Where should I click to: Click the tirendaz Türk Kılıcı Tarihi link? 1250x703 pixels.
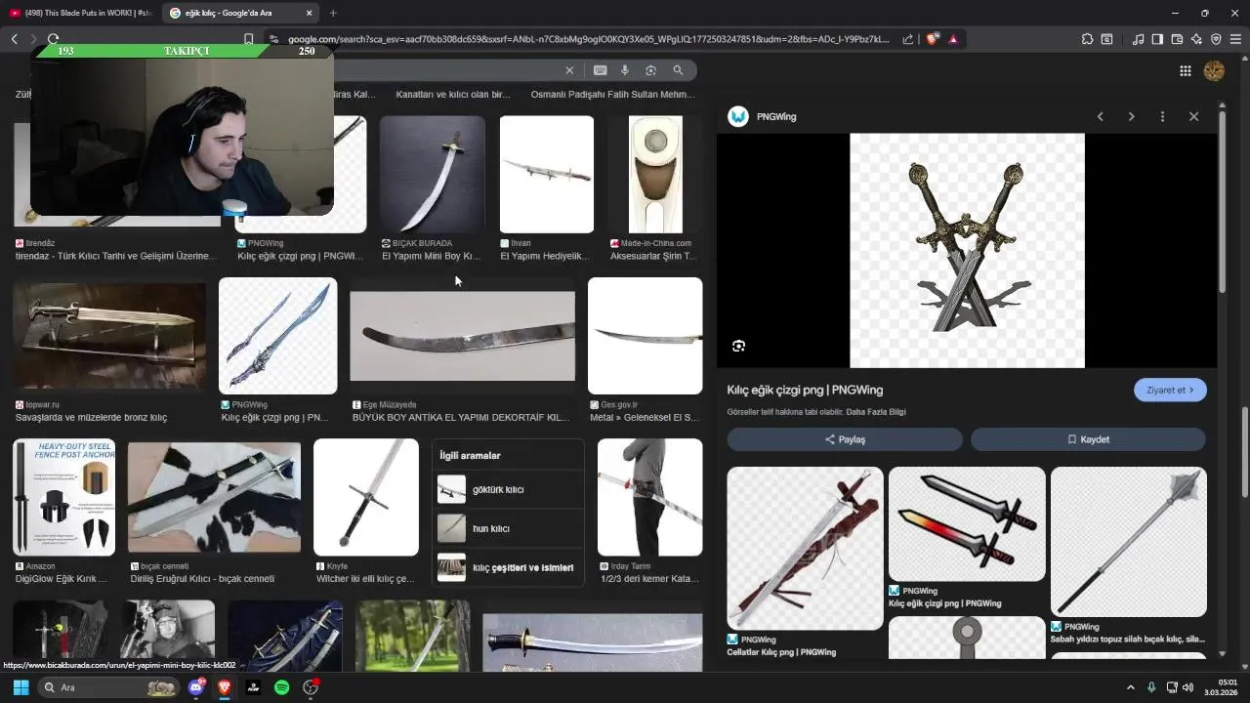(x=115, y=256)
